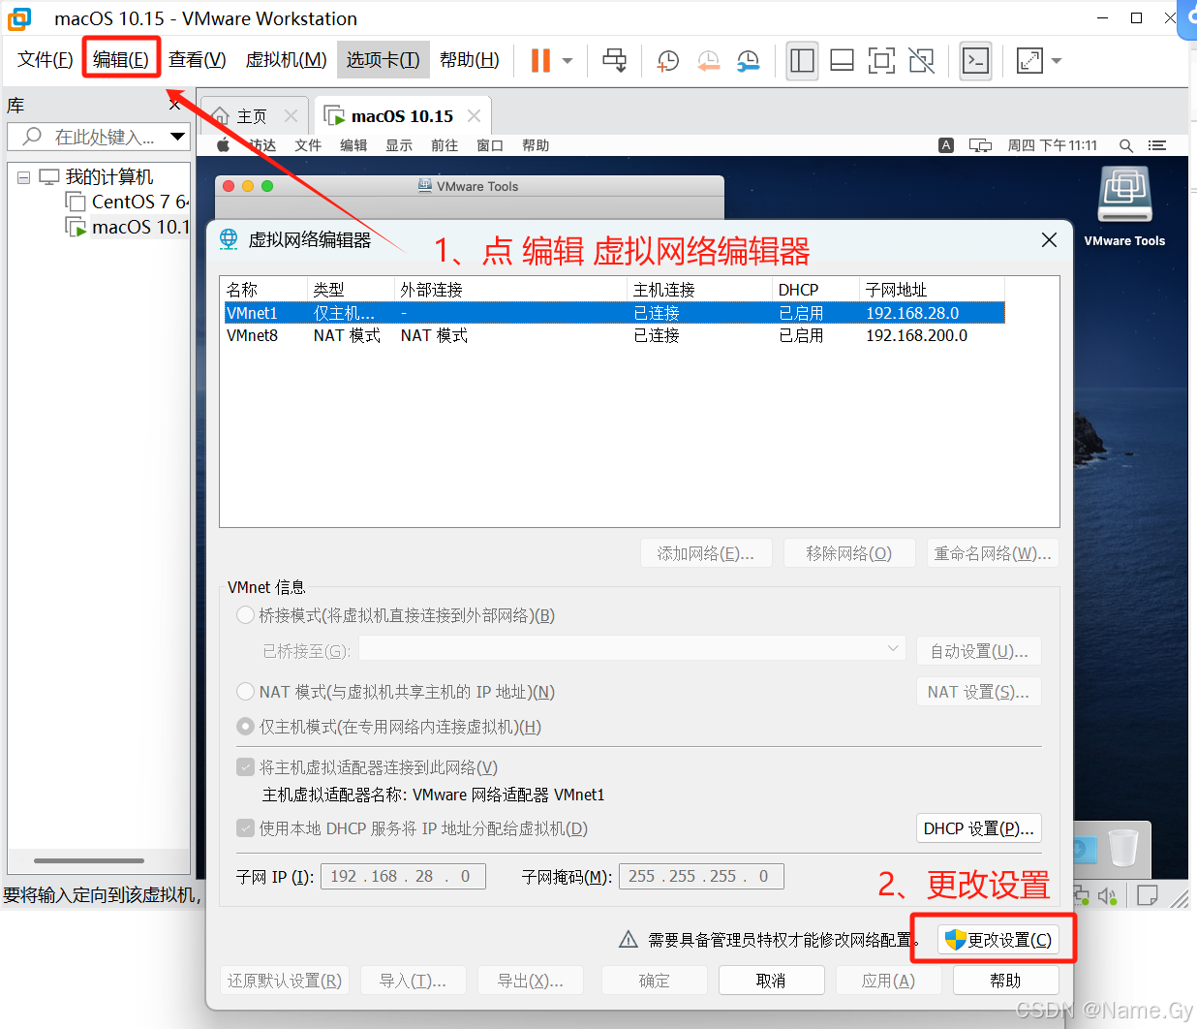This screenshot has width=1197, height=1029.
Task: Click the 帮助 button in the dialog
Action: [x=1005, y=981]
